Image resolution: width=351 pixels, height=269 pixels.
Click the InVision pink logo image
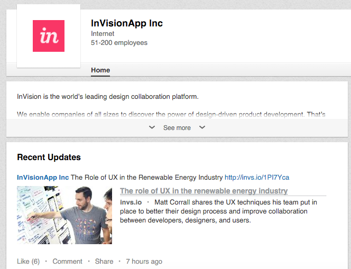pyautogui.click(x=49, y=36)
